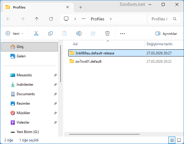Switch to large thumbnails view

coord(179,140)
